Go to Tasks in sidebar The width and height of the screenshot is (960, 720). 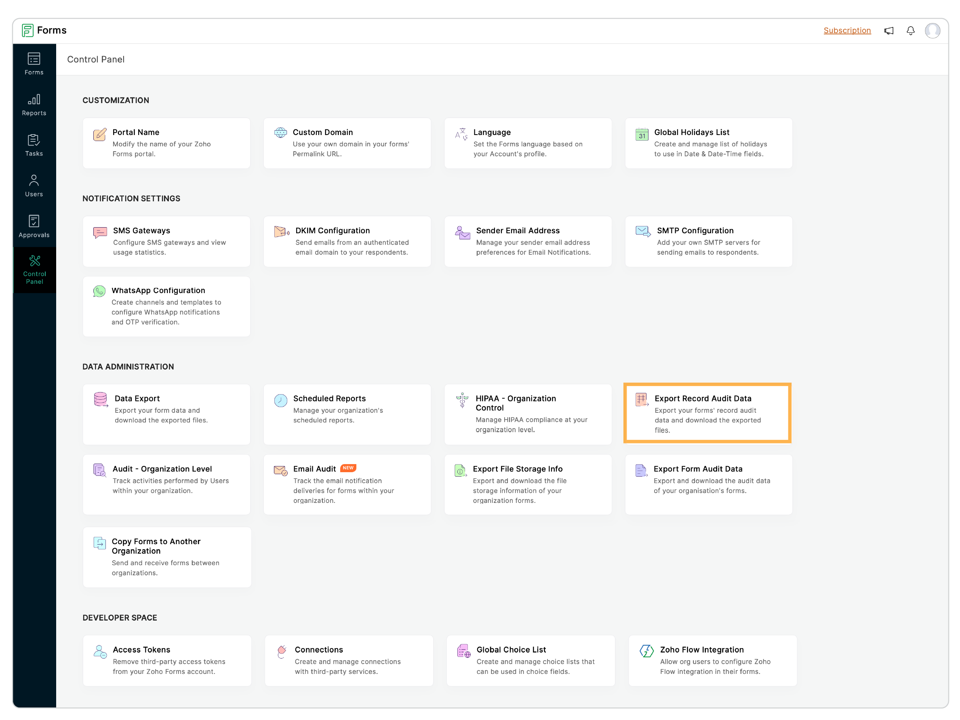[34, 145]
